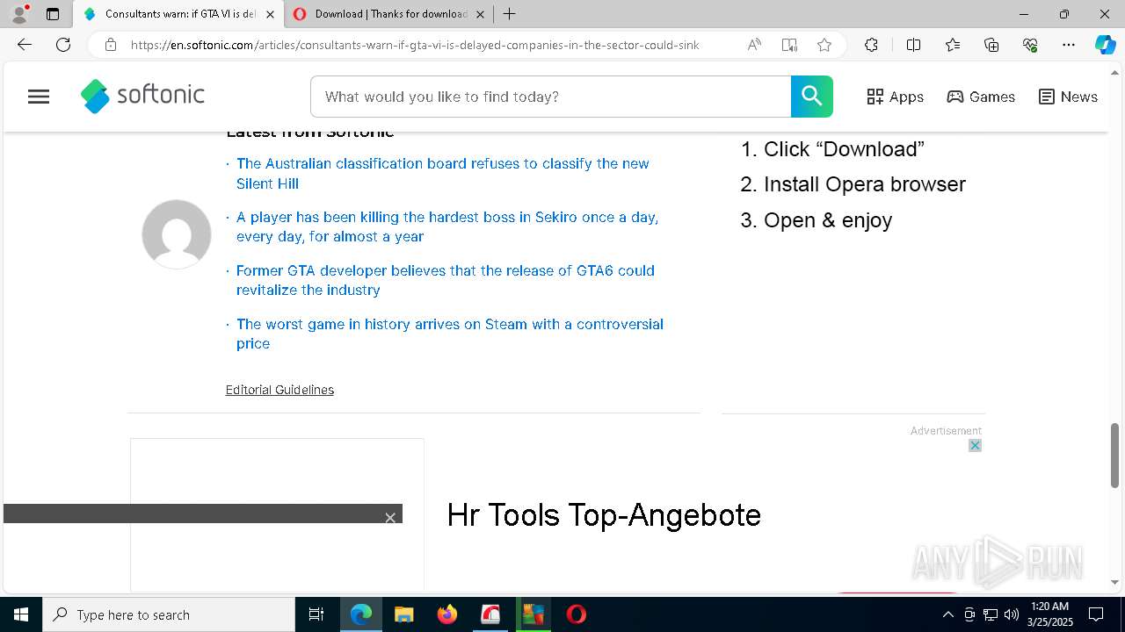Open 'A player has been killing the hardest boss in Sekiro' article

tap(447, 226)
